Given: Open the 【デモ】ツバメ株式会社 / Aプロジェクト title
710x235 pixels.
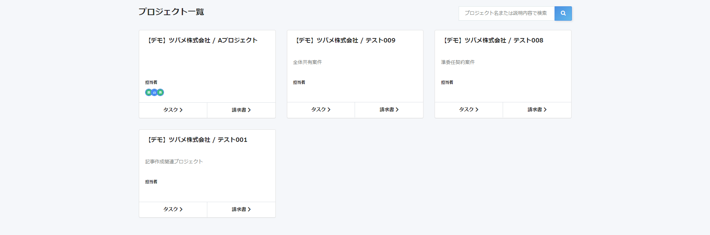Looking at the screenshot, I should [x=201, y=40].
